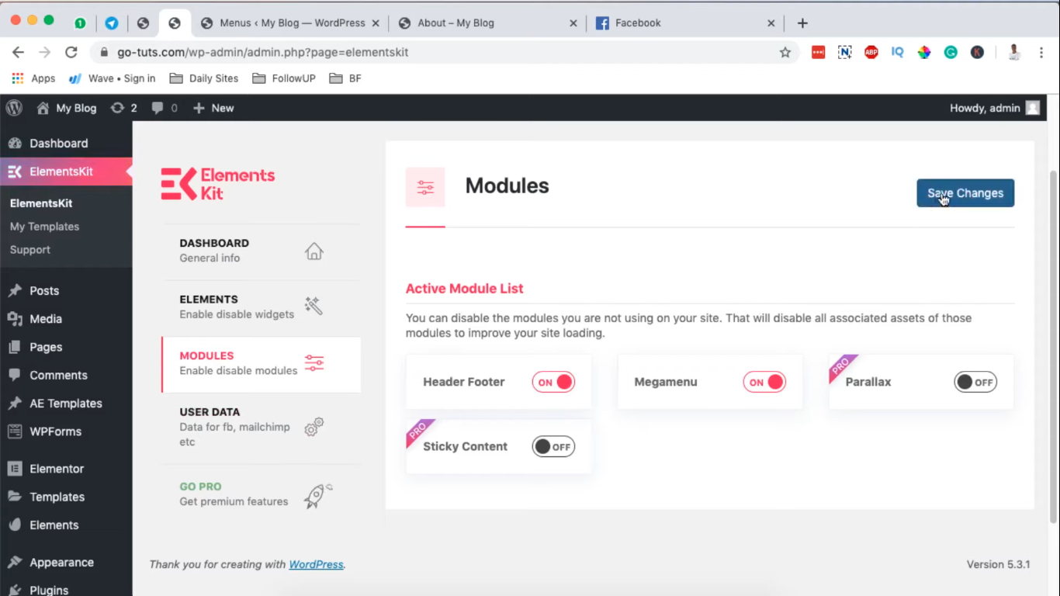
Task: Click the ElementsKit logo
Action: (218, 184)
